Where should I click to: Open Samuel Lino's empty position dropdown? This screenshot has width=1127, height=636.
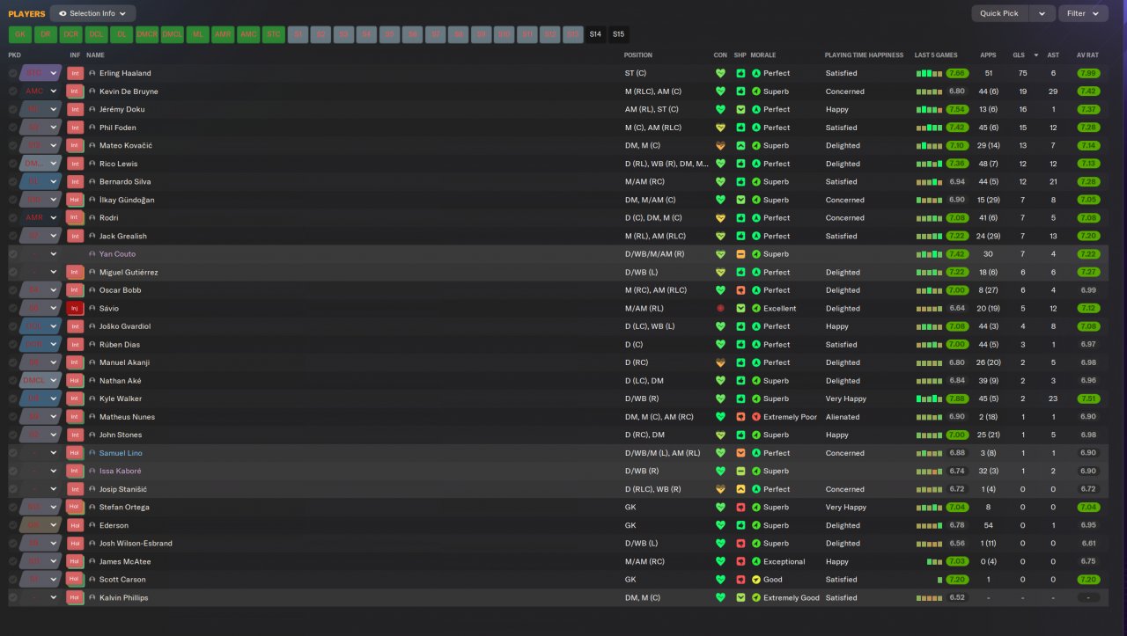pos(41,453)
